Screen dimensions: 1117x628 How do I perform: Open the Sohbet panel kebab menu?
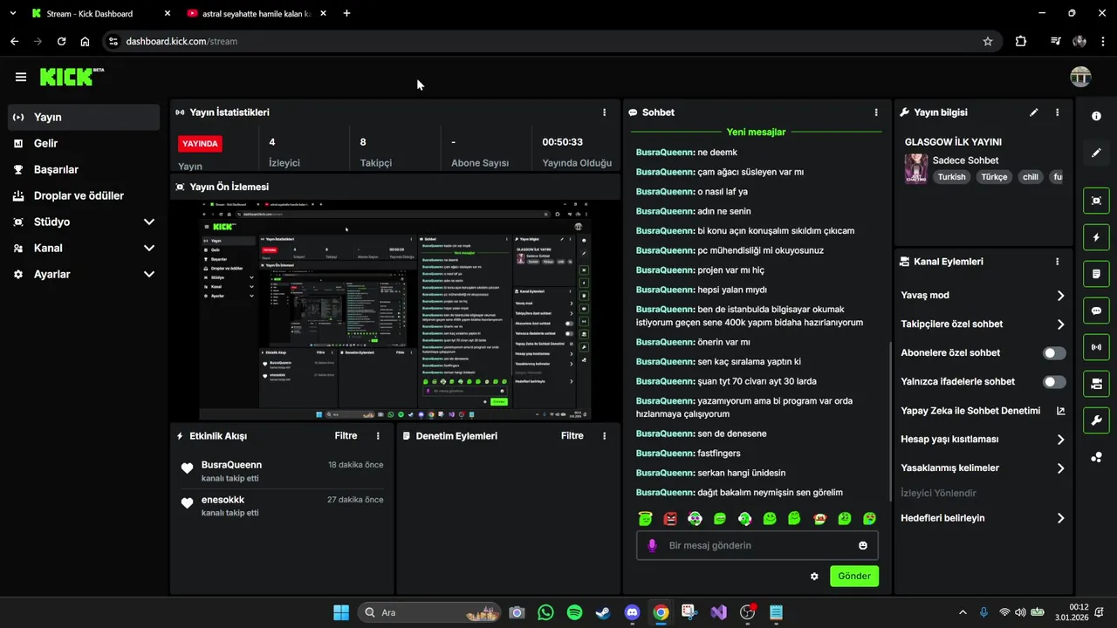click(876, 113)
